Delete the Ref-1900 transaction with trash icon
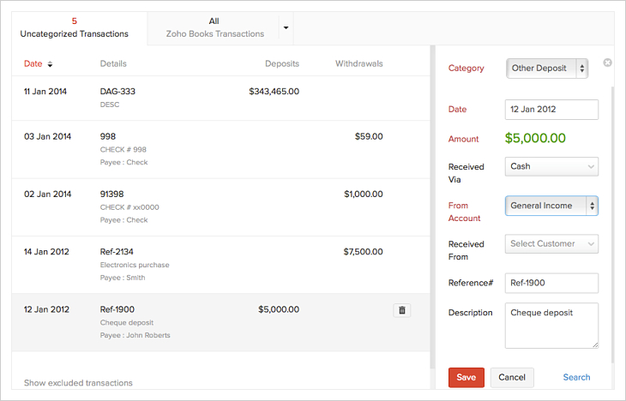The width and height of the screenshot is (626, 401). coord(401,310)
